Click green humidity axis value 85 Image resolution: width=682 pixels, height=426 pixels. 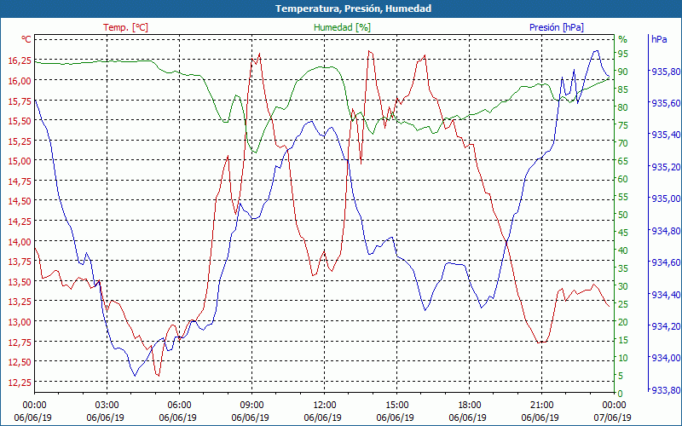[x=623, y=89]
